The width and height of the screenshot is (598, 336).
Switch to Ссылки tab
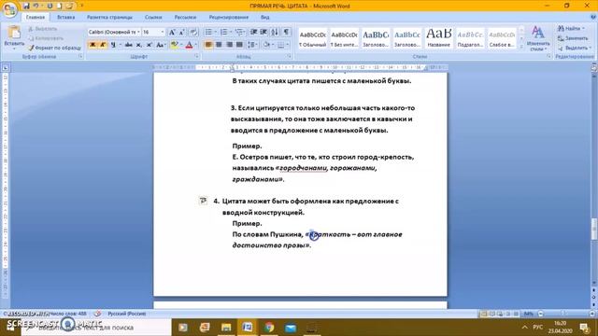[153, 17]
